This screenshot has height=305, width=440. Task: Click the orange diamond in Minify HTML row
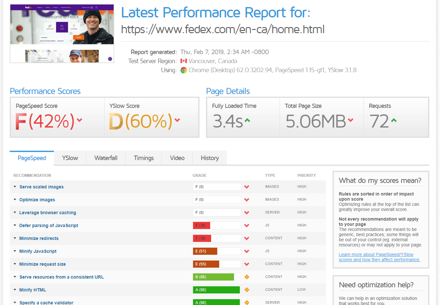247,290
